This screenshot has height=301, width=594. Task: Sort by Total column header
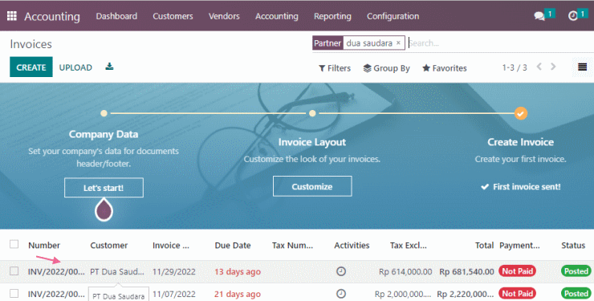click(484, 245)
